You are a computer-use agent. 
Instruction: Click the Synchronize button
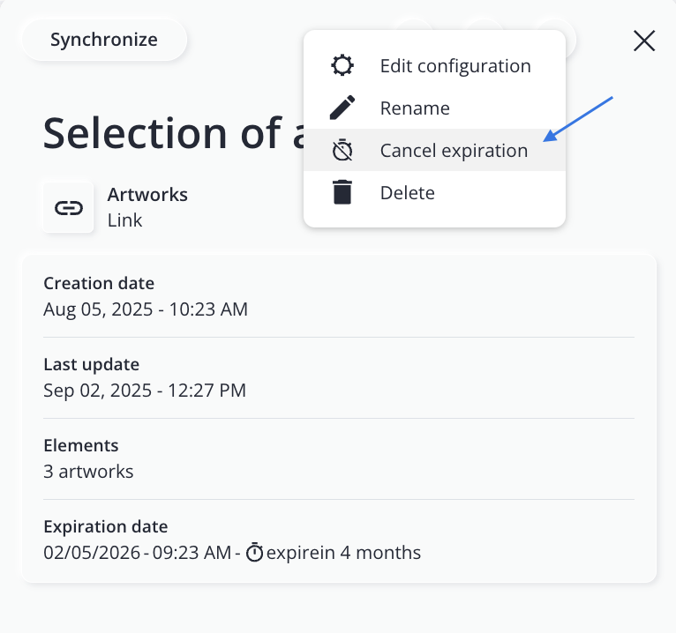click(x=103, y=40)
